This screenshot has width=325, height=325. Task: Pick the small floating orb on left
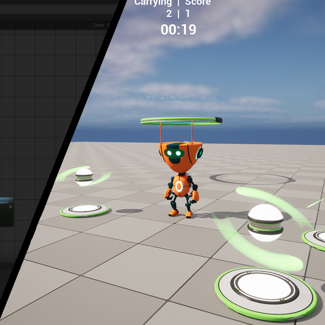83,177
